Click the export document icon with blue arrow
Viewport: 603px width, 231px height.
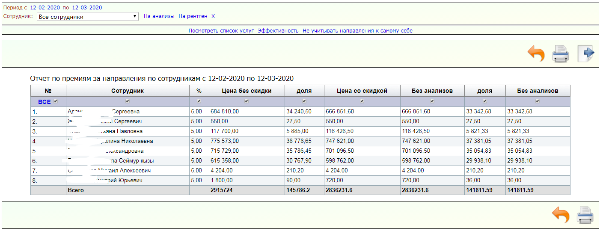(585, 54)
